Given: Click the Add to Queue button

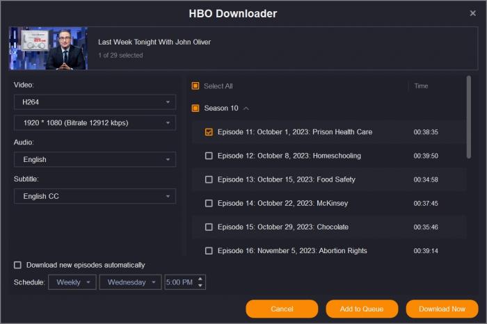Looking at the screenshot, I should point(362,309).
